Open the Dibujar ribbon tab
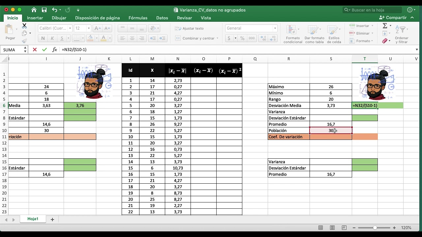Viewport: 422px width, 237px height. [59, 18]
